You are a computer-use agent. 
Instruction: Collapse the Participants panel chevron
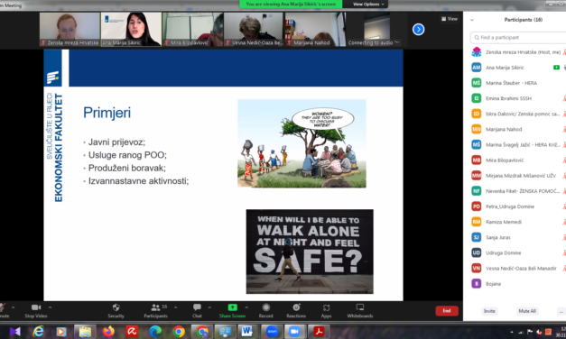tap(472, 20)
